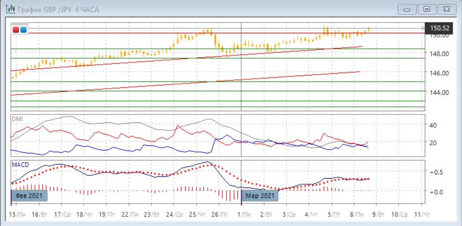Click the MACD indicator label
Image resolution: width=462 pixels, height=226 pixels.
[x=20, y=165]
